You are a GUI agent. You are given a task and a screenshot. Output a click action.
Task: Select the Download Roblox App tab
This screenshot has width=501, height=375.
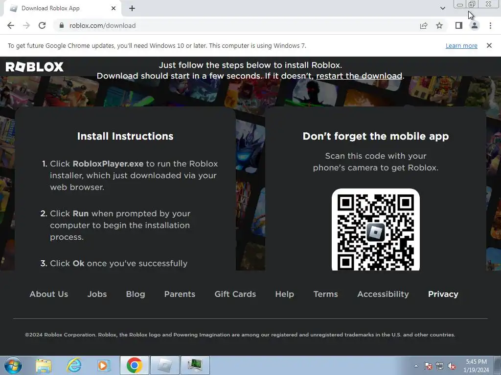pyautogui.click(x=62, y=8)
